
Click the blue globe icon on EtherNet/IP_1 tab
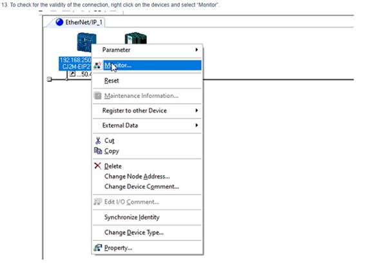(x=59, y=22)
